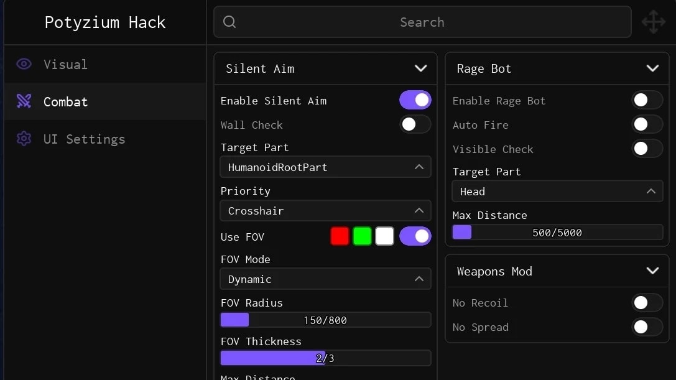The width and height of the screenshot is (676, 380).
Task: Open the HumanoidRootPart target part dropdown
Action: coord(325,167)
